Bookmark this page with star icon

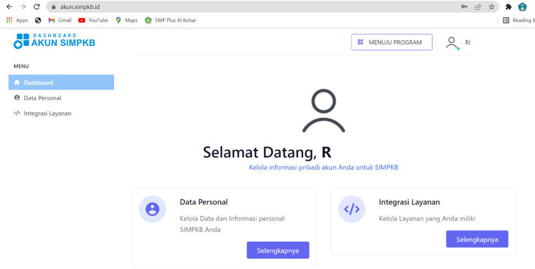tap(492, 7)
